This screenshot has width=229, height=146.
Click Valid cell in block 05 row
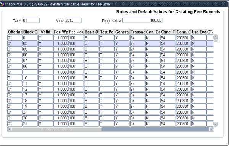(x=45, y=49)
